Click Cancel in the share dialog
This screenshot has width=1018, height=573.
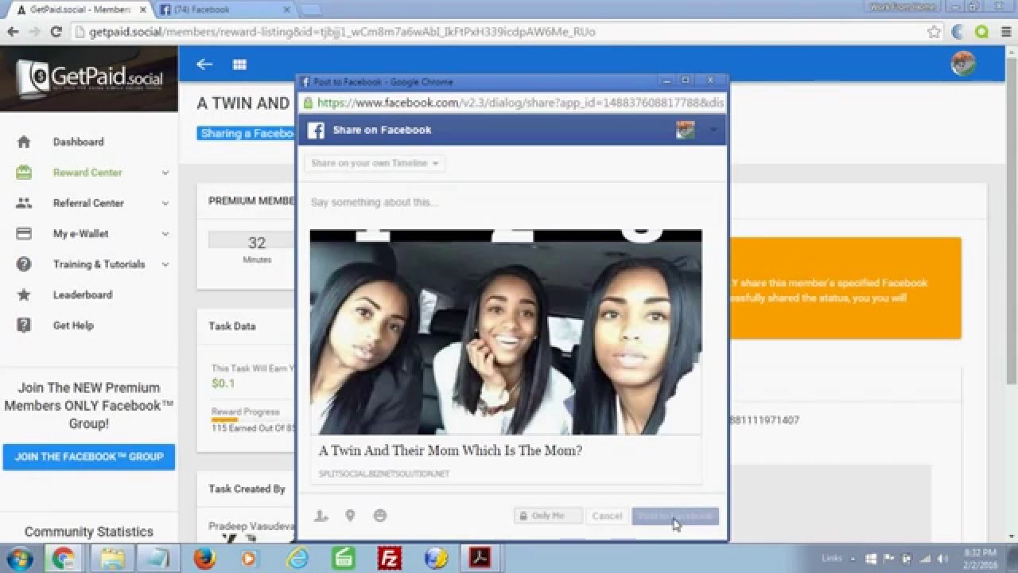[607, 516]
